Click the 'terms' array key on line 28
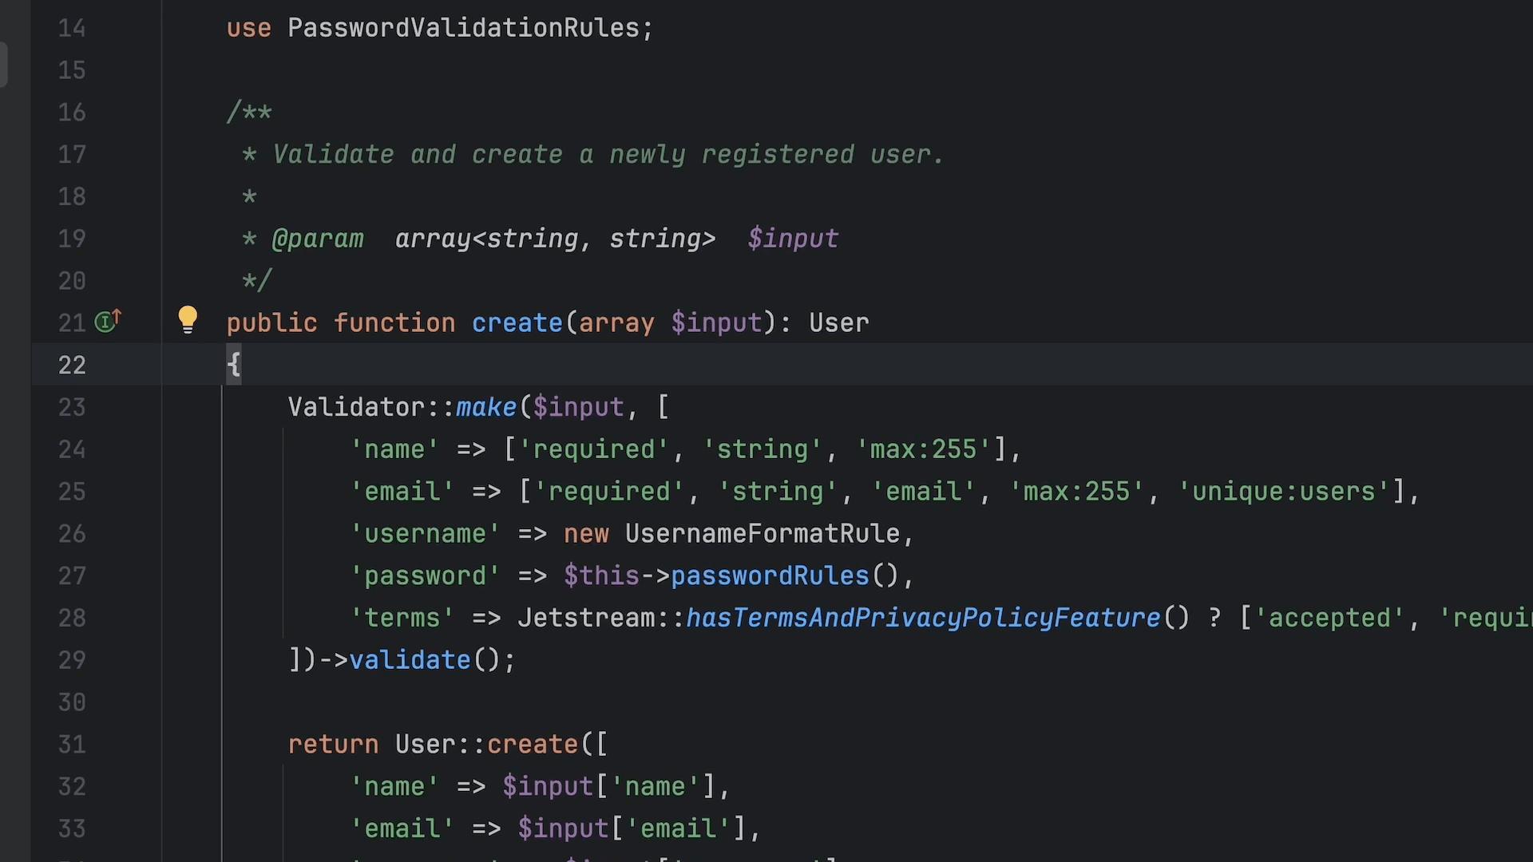 [402, 617]
